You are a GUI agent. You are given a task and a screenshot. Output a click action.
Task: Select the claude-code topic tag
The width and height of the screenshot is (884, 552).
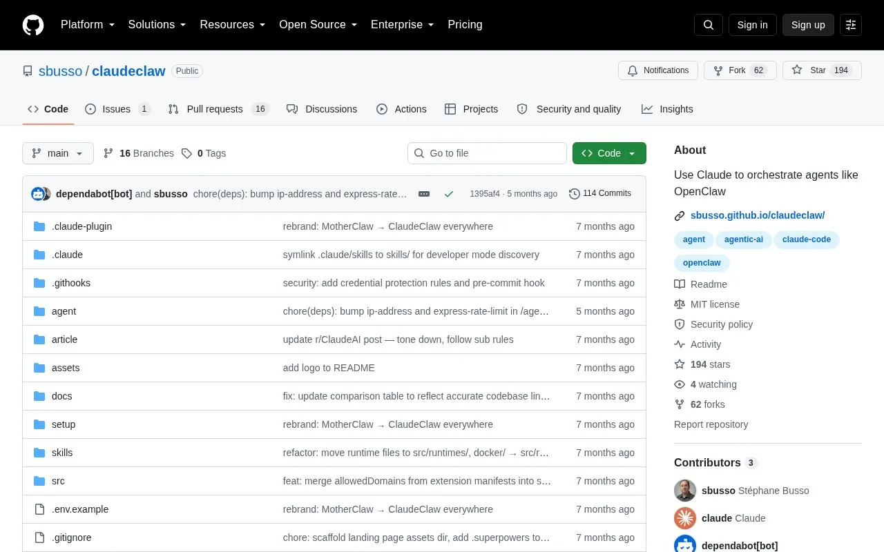pos(807,239)
